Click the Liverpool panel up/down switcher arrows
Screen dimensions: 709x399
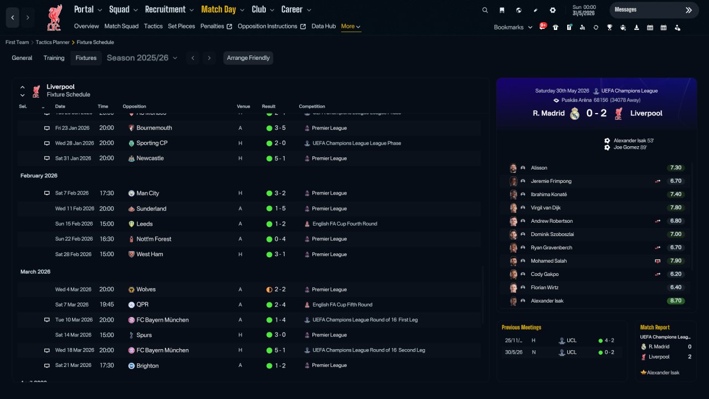(23, 91)
